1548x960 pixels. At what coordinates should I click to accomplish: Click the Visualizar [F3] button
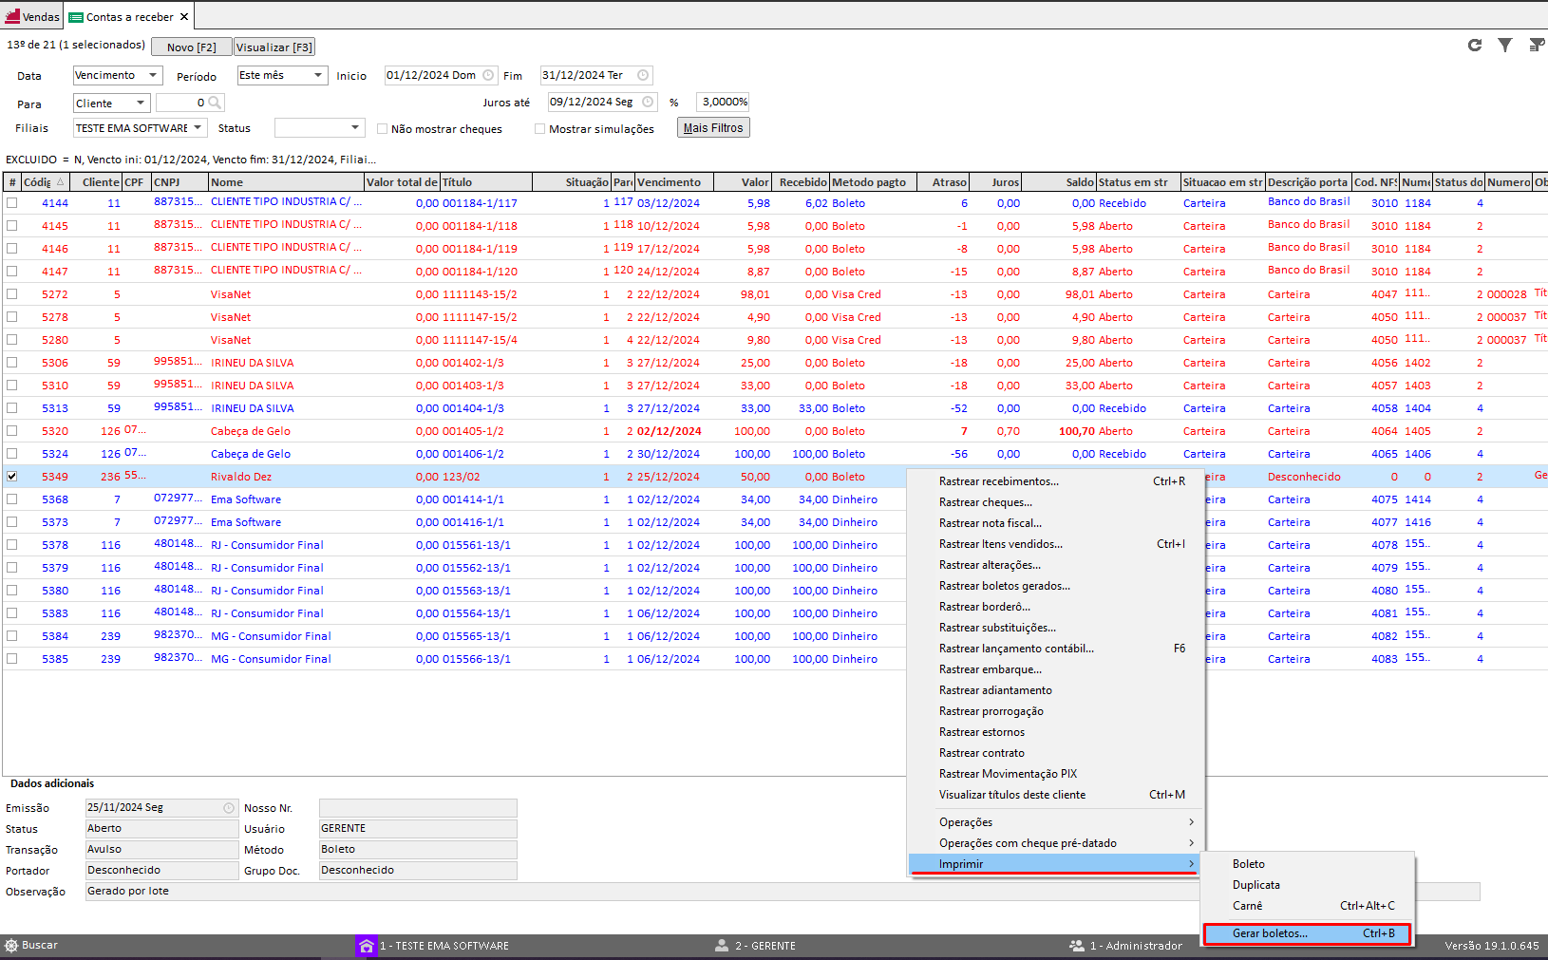[274, 47]
